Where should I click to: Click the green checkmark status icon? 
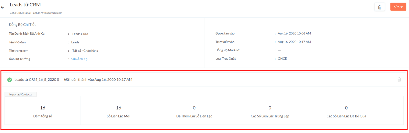9,80
